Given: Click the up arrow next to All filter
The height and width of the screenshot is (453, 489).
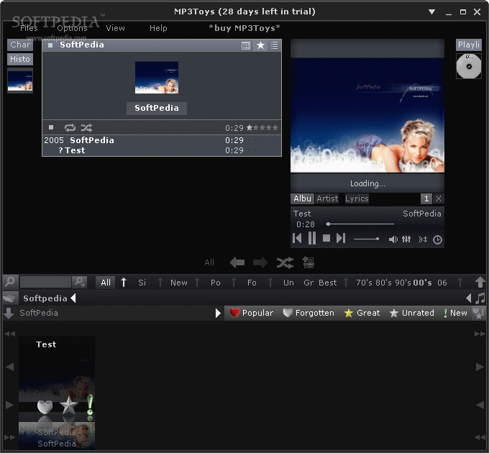Looking at the screenshot, I should click(124, 282).
